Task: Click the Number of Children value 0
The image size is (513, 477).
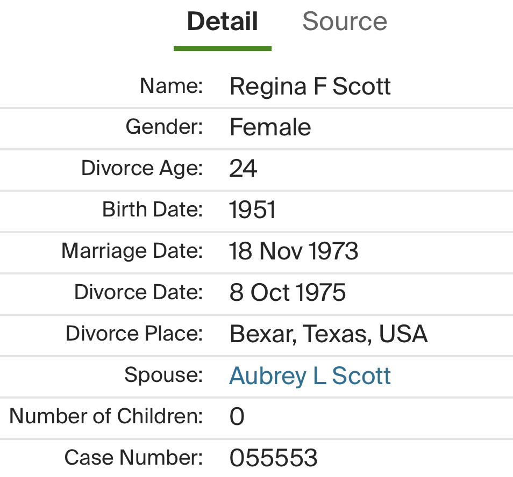Action: (x=237, y=417)
